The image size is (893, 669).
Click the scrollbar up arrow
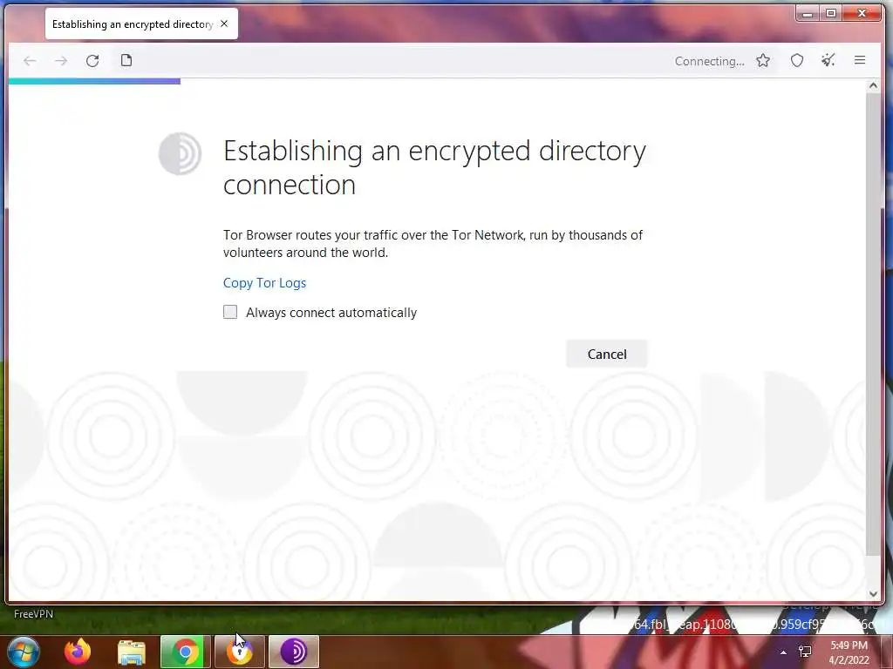[873, 86]
